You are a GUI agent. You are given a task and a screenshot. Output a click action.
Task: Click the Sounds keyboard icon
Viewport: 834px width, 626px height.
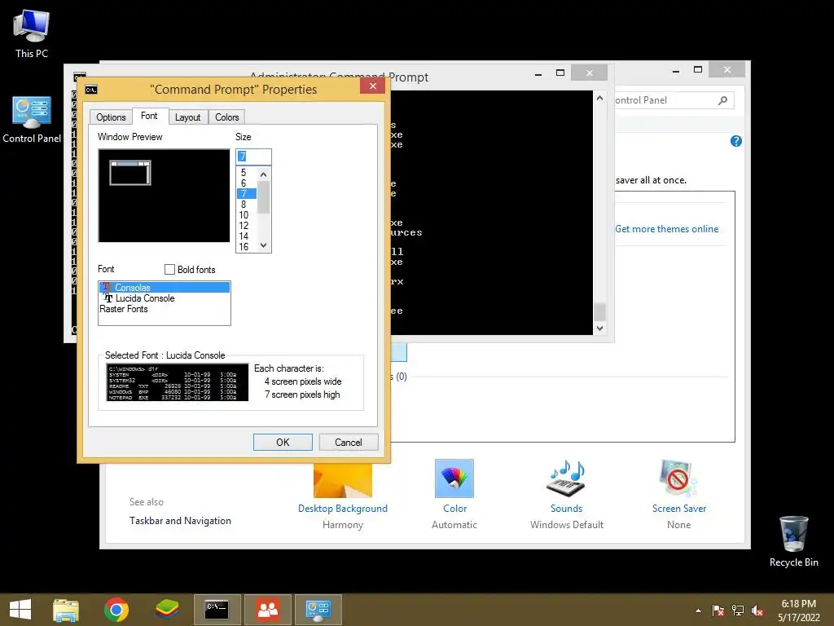(566, 478)
